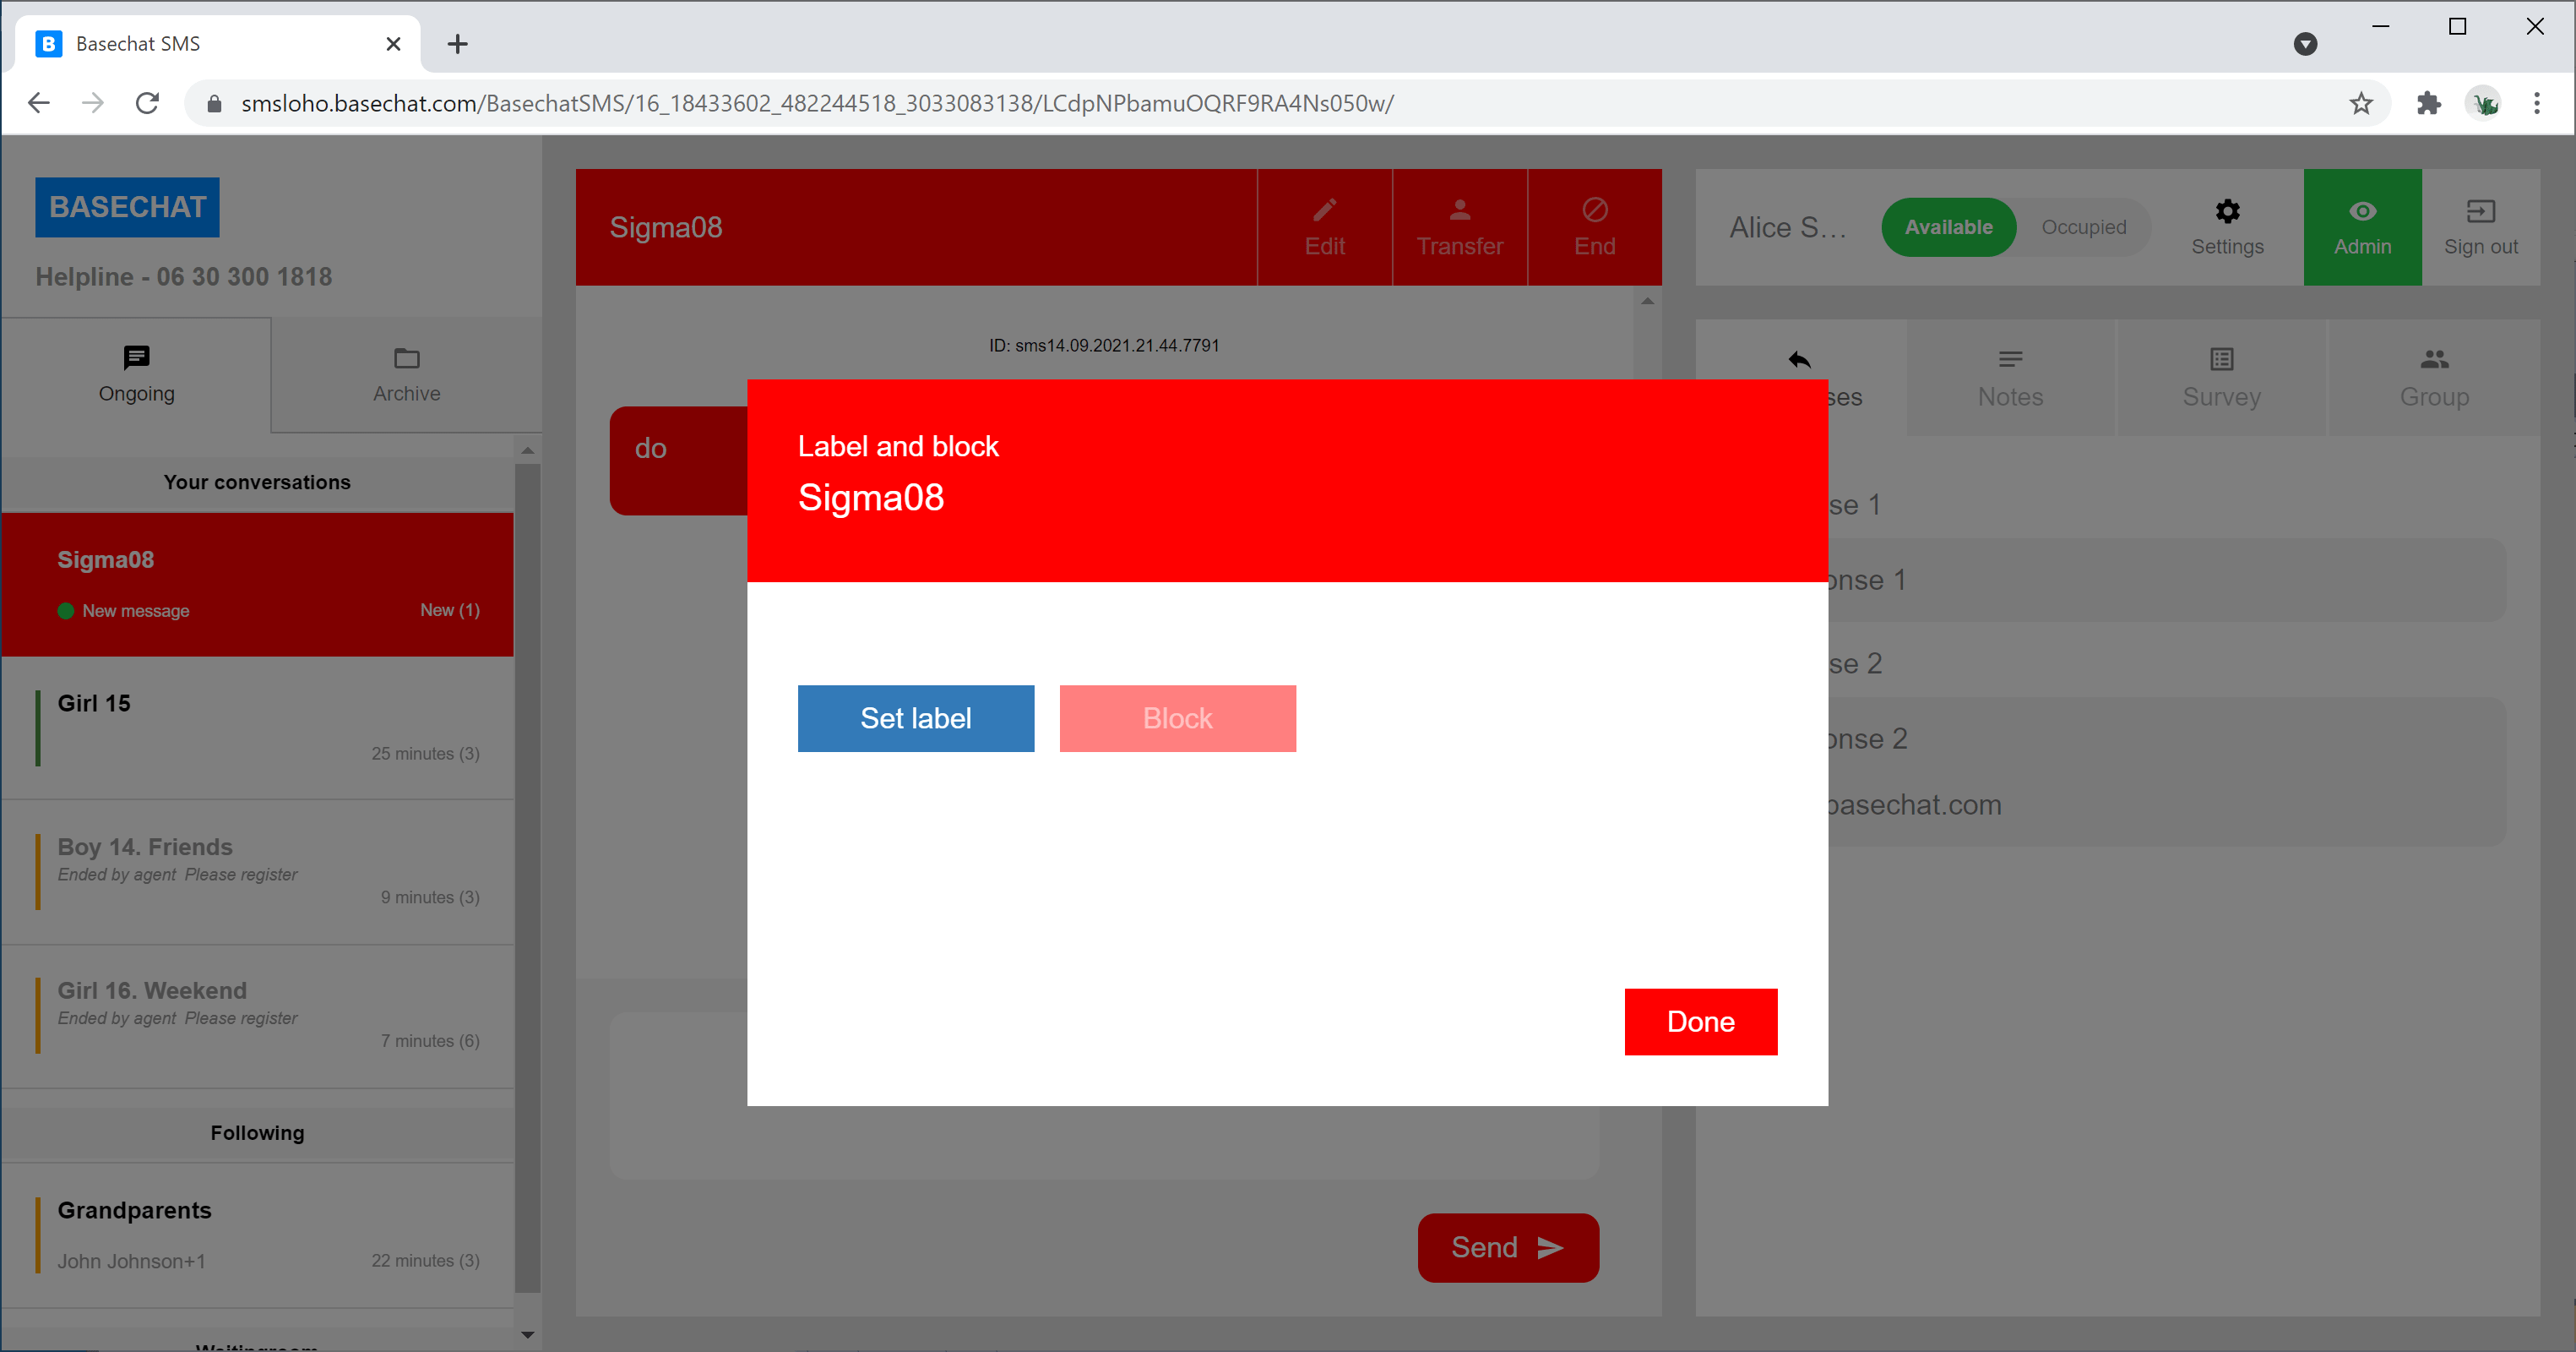This screenshot has height=1352, width=2576.
Task: Click the Edit pencil icon
Action: [x=1324, y=211]
